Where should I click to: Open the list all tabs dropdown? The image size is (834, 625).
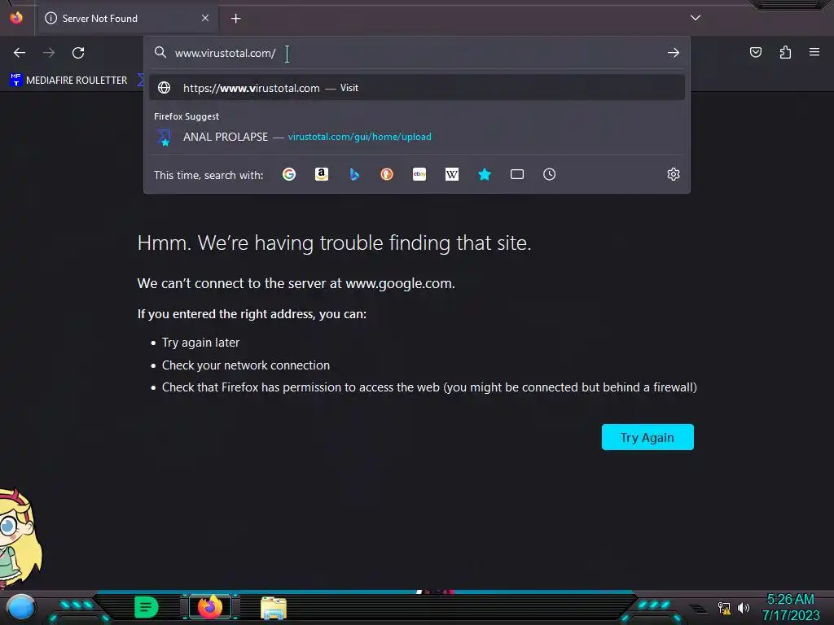[696, 18]
